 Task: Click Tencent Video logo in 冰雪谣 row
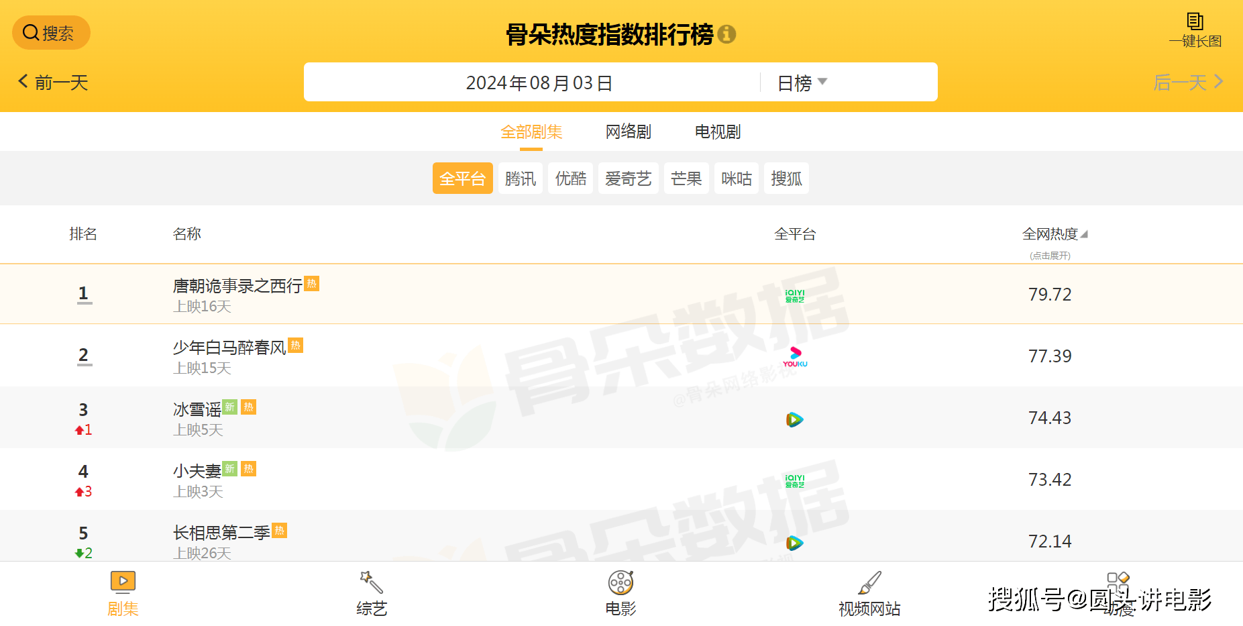click(795, 419)
